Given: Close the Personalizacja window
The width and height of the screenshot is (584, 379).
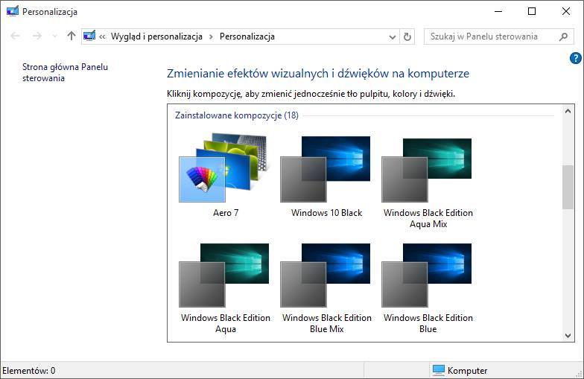Looking at the screenshot, I should pos(566,12).
